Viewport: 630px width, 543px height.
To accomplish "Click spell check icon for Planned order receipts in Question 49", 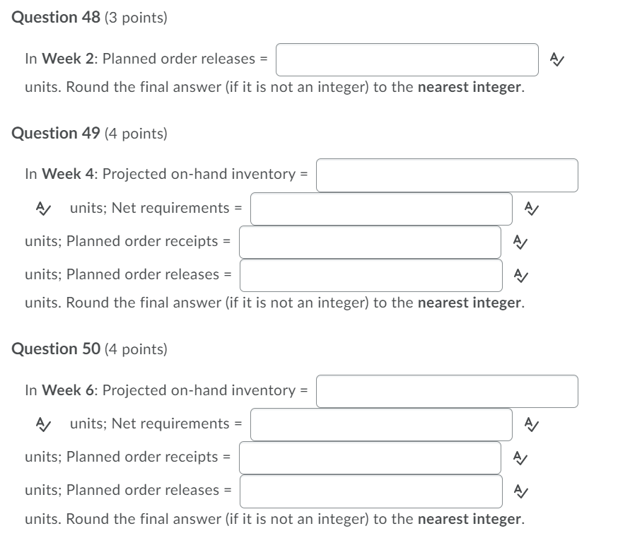I will [x=522, y=242].
